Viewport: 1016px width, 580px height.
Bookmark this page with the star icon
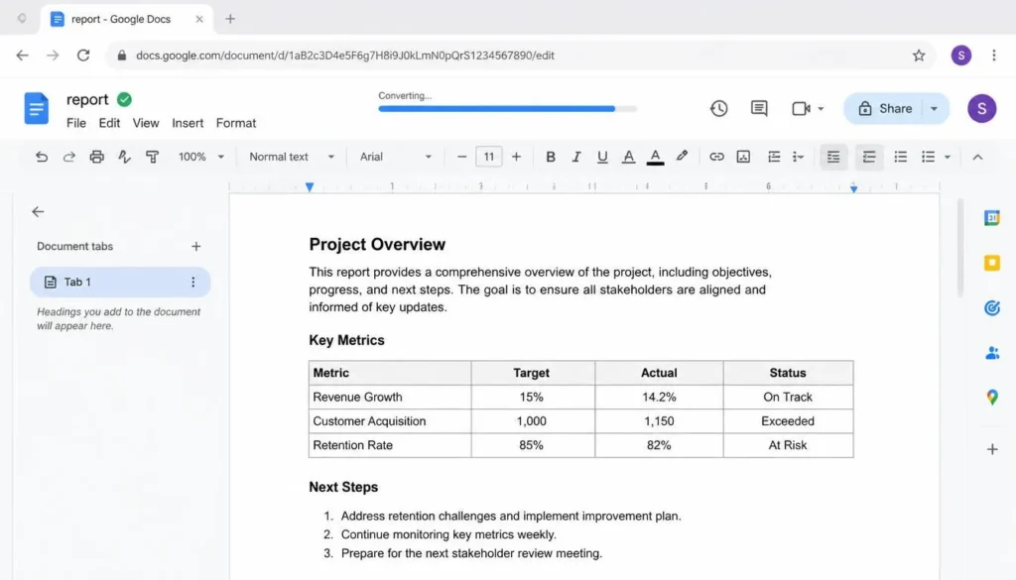point(918,56)
